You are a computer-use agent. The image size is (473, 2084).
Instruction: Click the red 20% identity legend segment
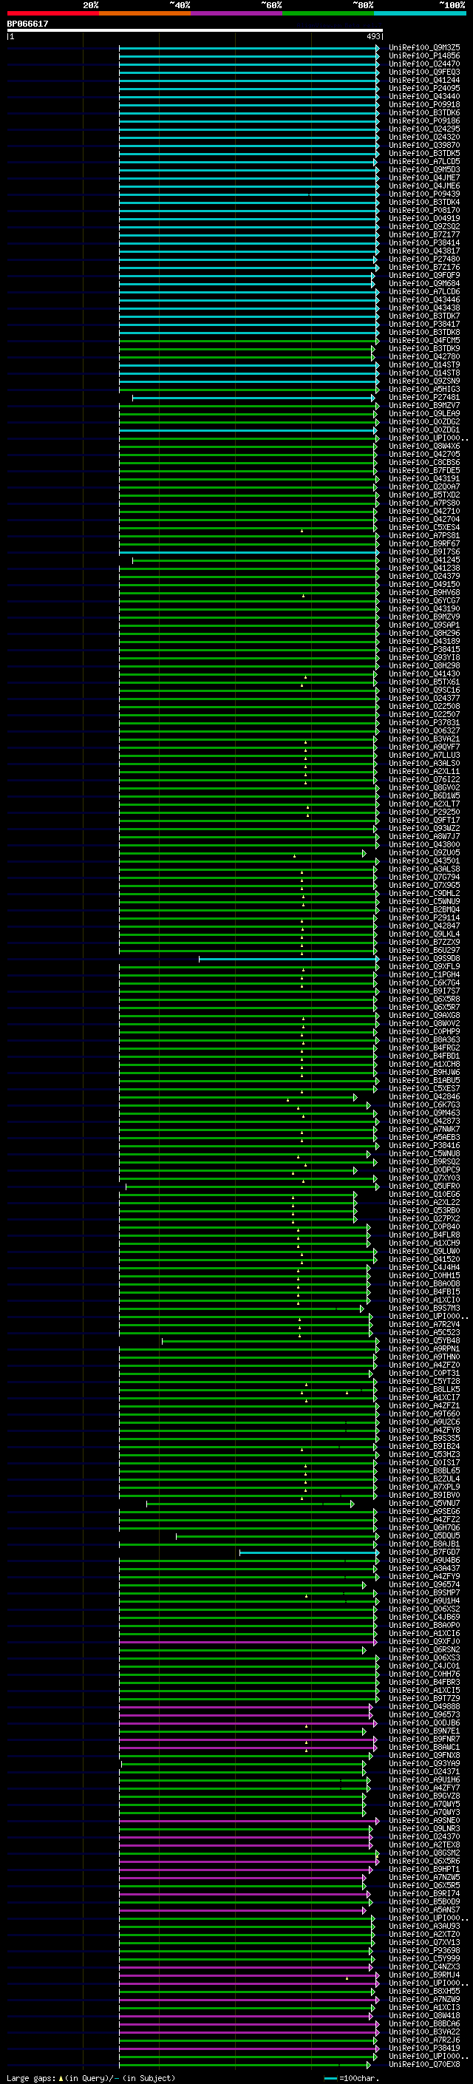tap(52, 13)
